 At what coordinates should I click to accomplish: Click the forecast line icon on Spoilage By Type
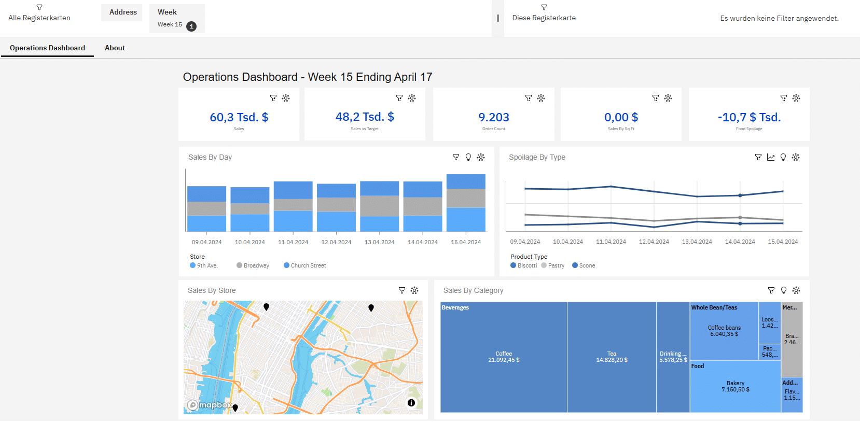coord(771,157)
